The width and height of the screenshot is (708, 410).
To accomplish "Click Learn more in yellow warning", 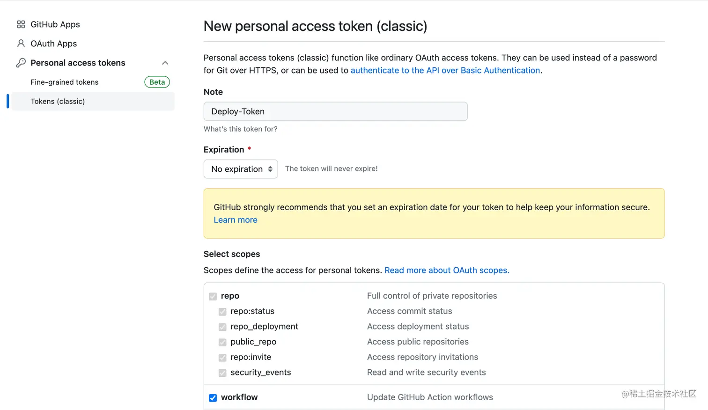I will coord(236,220).
